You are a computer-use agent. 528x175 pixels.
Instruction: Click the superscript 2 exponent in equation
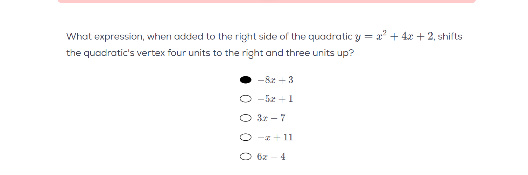pyautogui.click(x=385, y=33)
